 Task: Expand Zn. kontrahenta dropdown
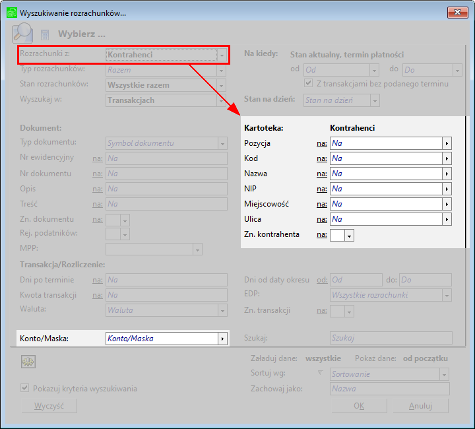coord(349,236)
